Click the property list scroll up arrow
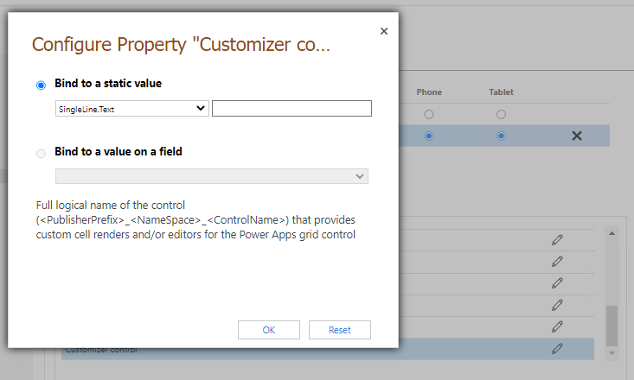 coord(612,233)
